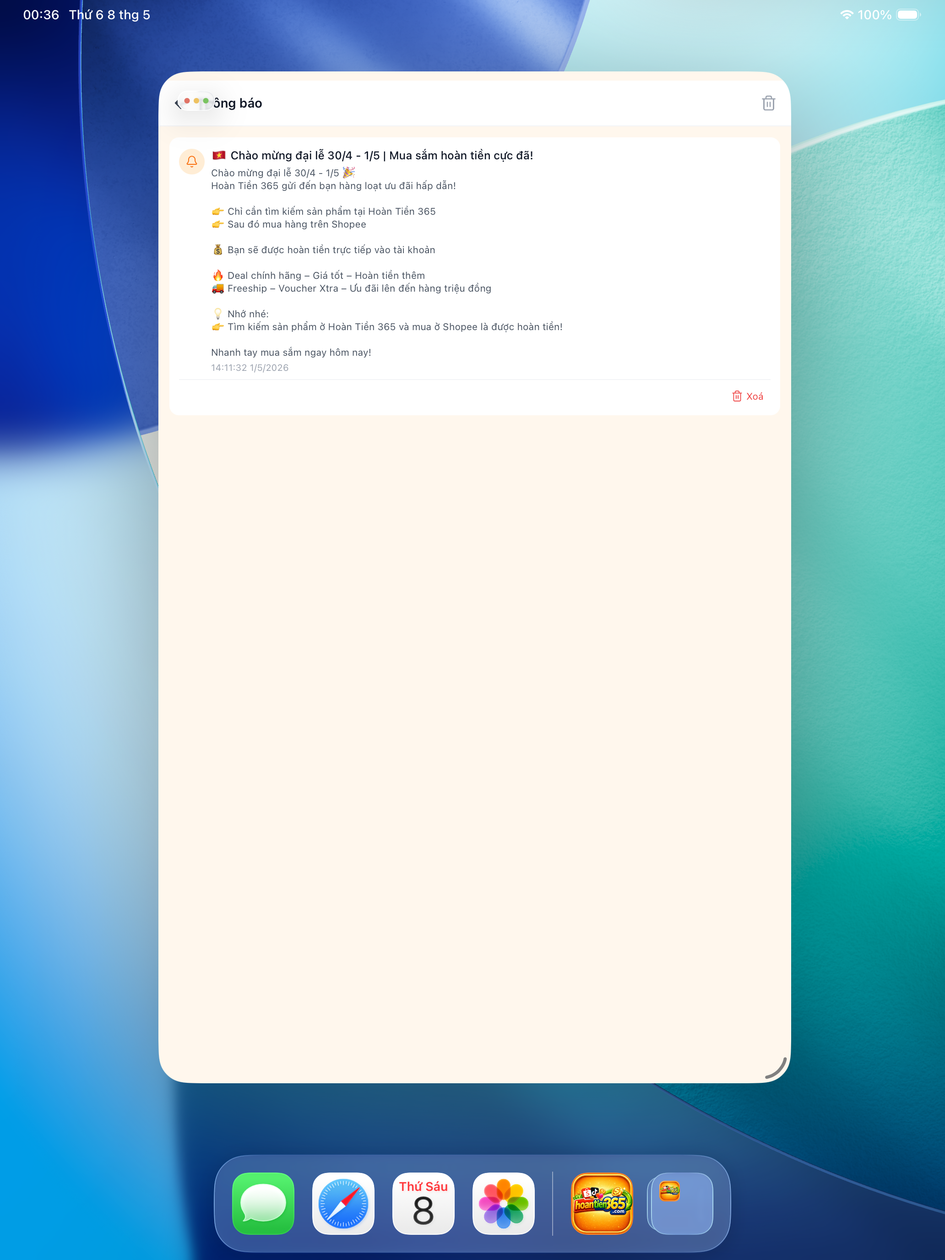This screenshot has width=945, height=1260.
Task: Open the Photos app in the dock
Action: point(504,1203)
